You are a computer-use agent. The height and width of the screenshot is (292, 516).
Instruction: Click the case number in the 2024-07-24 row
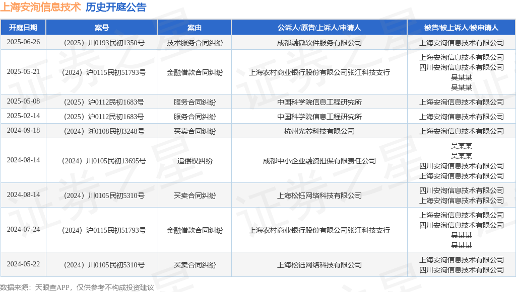click(x=104, y=230)
